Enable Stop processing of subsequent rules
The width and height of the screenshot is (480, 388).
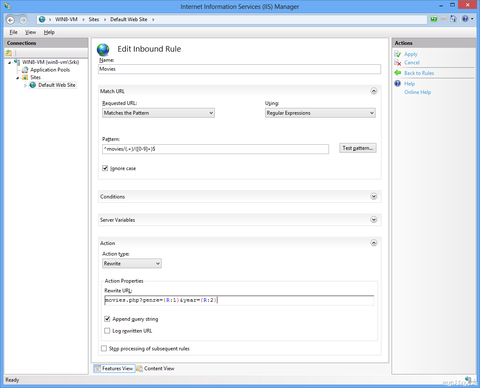click(104, 349)
